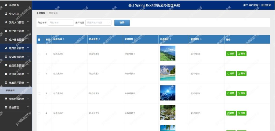Select the 核酸采样 submenu item
Image resolution: width=275 pixels, height=131 pixels.
[x=16, y=90]
